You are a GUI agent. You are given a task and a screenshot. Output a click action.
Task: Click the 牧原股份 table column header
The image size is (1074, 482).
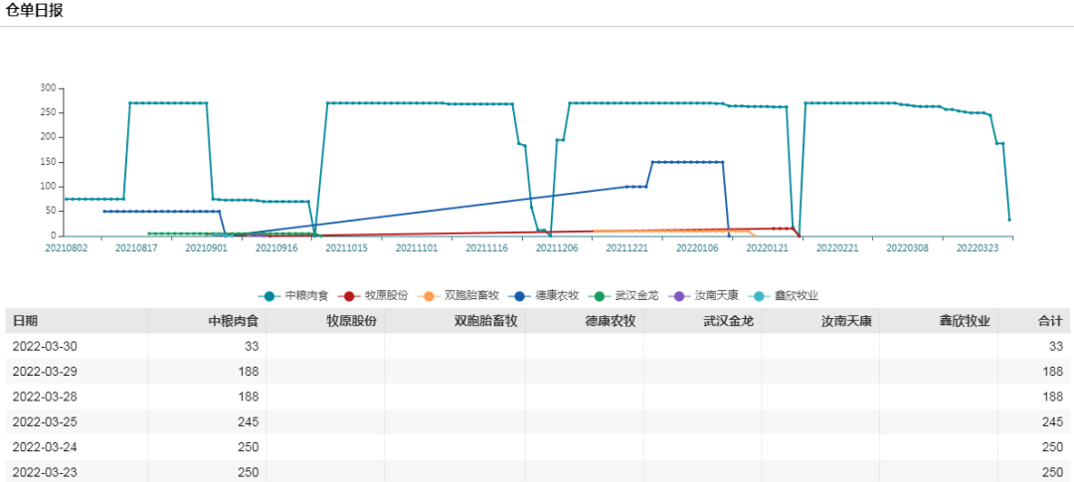click(x=351, y=321)
